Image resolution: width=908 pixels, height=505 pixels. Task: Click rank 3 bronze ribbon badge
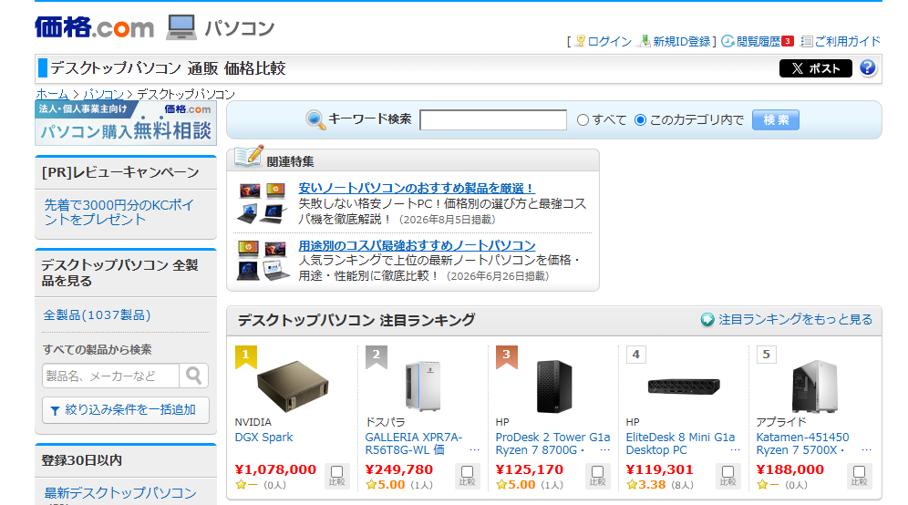pyautogui.click(x=506, y=356)
